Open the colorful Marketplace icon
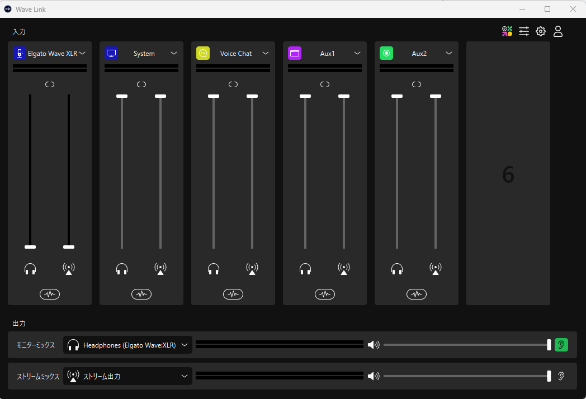 pyautogui.click(x=507, y=31)
